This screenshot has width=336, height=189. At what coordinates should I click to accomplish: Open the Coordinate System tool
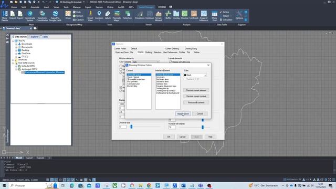click(x=30, y=16)
